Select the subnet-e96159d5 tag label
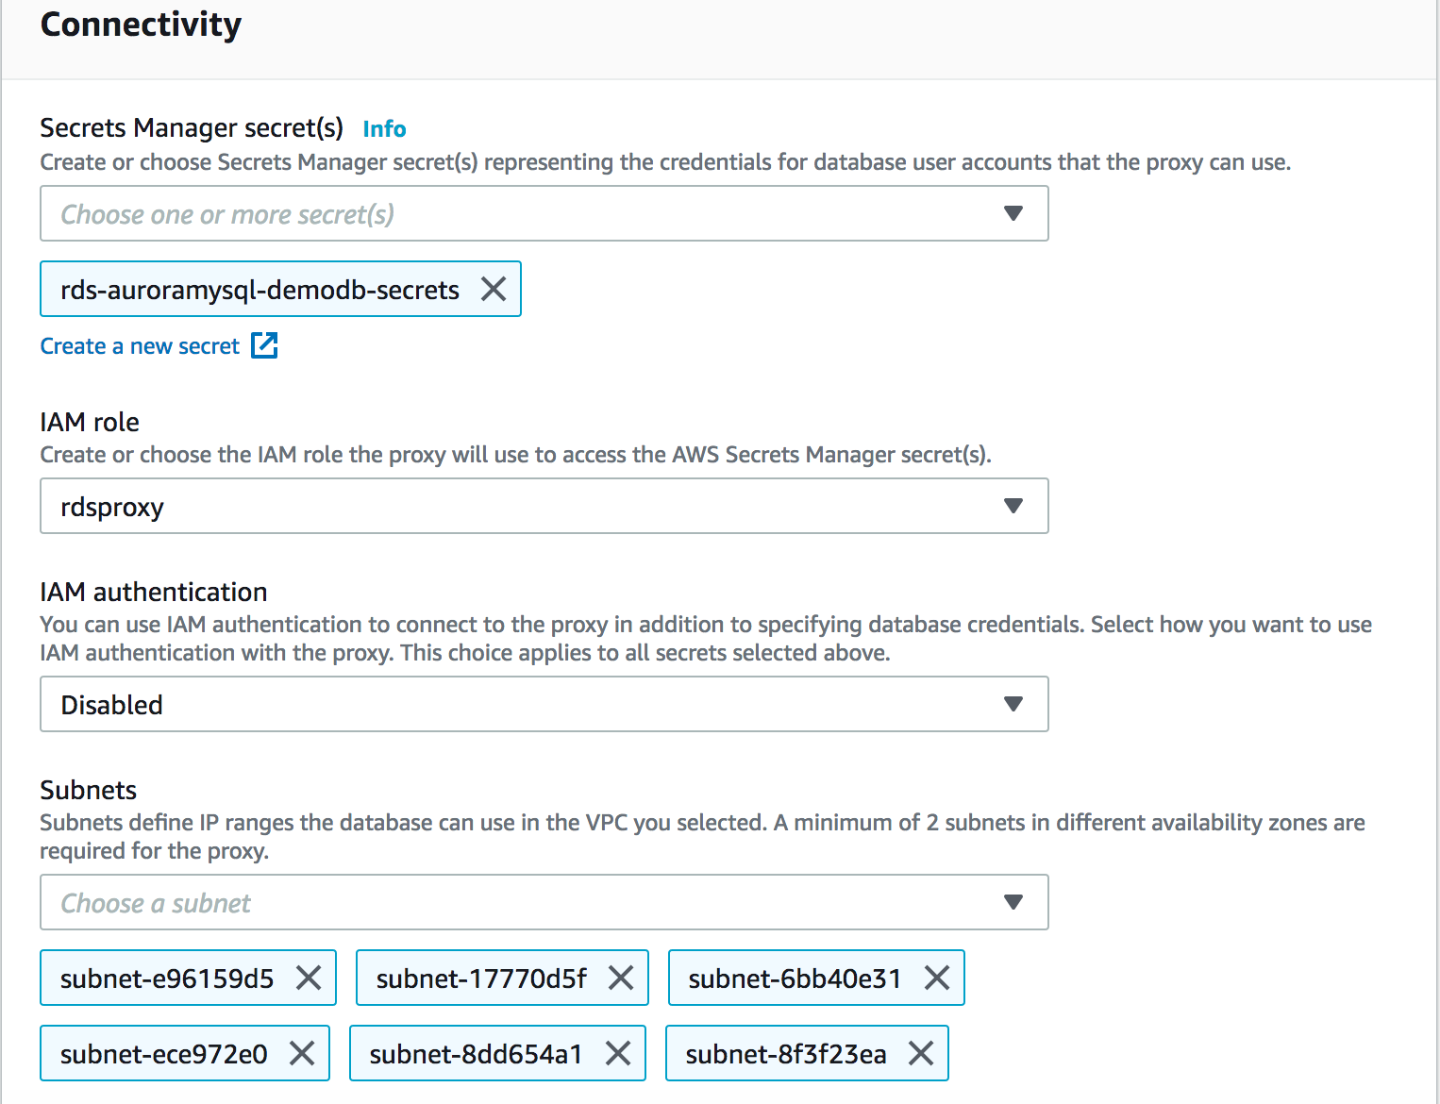Image resolution: width=1440 pixels, height=1104 pixels. 167,979
